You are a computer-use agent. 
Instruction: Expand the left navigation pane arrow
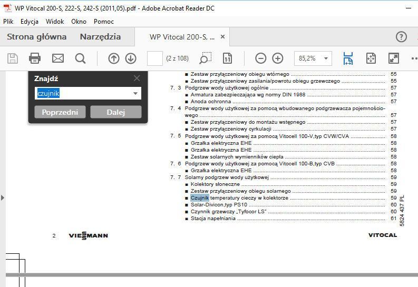click(3, 198)
